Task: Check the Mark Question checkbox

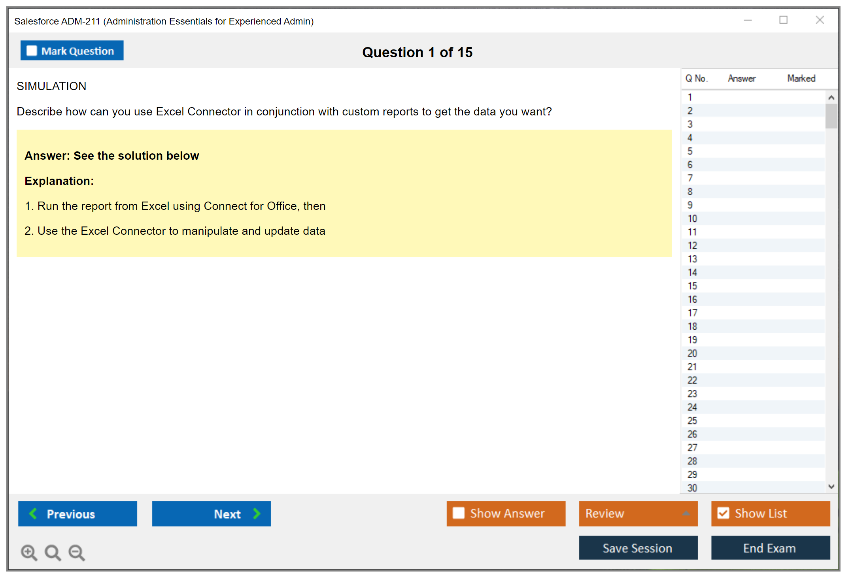Action: pyautogui.click(x=32, y=51)
